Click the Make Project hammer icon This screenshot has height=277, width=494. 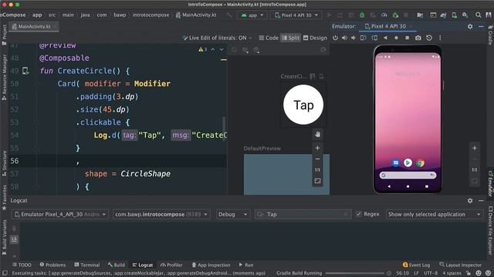click(229, 15)
